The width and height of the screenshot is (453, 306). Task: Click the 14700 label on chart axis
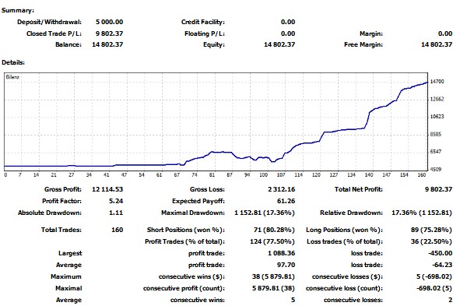437,82
